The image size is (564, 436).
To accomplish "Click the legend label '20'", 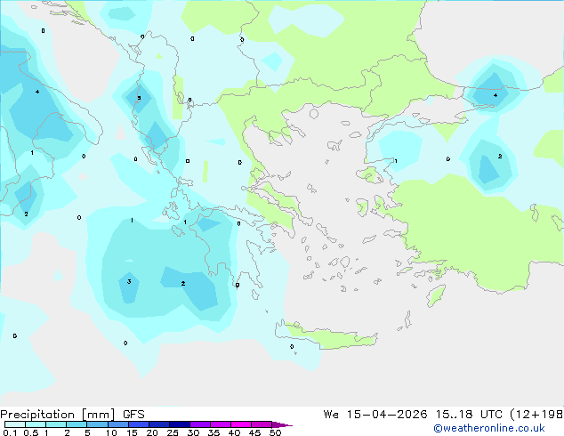I will (x=152, y=432).
